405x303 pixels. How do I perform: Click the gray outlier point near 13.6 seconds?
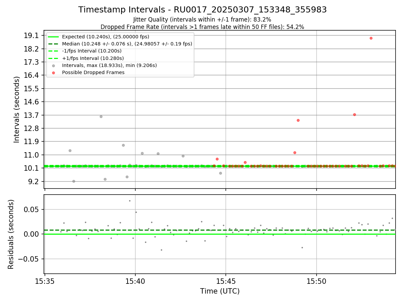[x=101, y=116]
